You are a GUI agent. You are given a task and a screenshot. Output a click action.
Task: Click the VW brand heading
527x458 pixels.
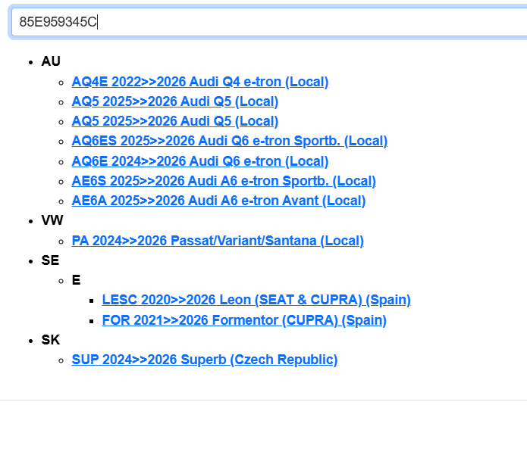point(52,220)
